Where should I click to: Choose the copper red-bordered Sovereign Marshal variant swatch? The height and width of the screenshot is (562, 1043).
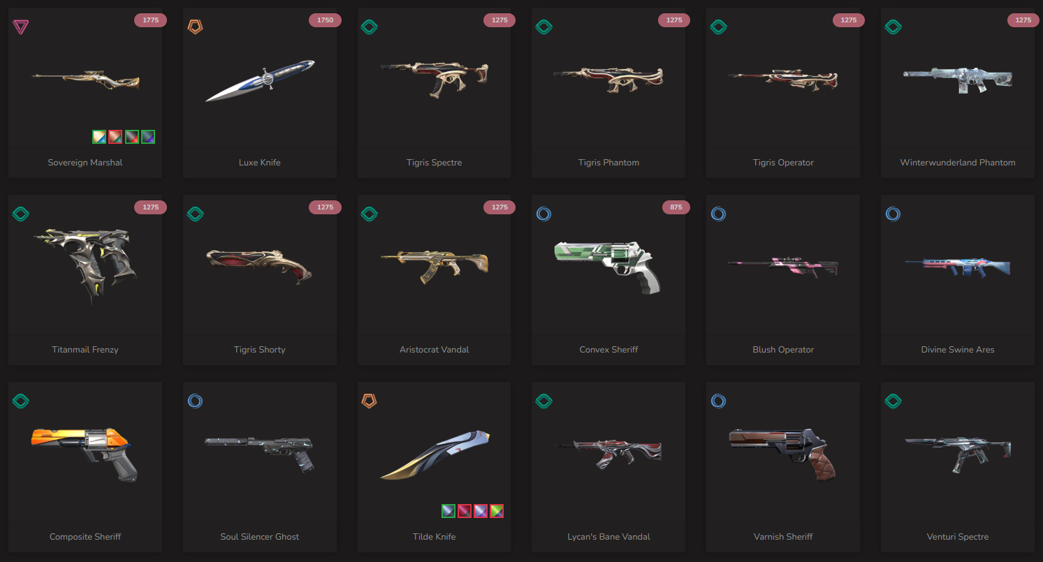(x=115, y=137)
